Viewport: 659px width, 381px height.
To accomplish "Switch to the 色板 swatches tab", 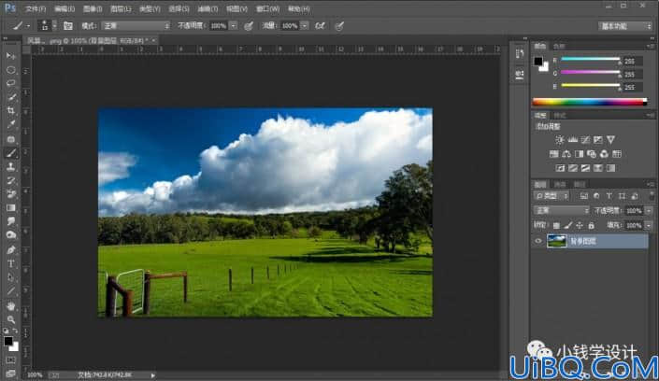I will [x=559, y=46].
